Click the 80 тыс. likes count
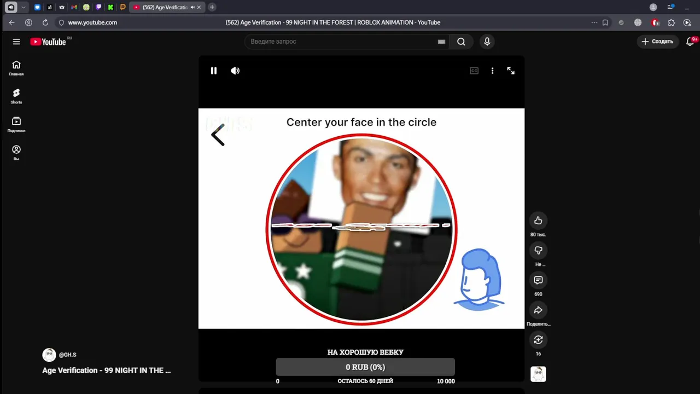Image resolution: width=700 pixels, height=394 pixels. [x=538, y=235]
